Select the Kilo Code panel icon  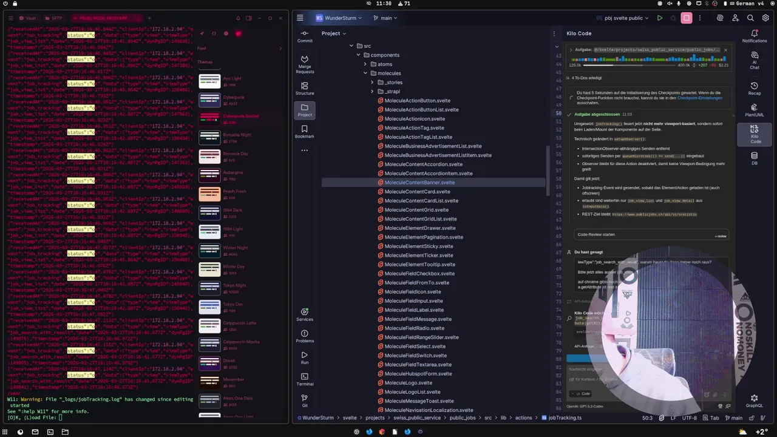[x=755, y=134]
